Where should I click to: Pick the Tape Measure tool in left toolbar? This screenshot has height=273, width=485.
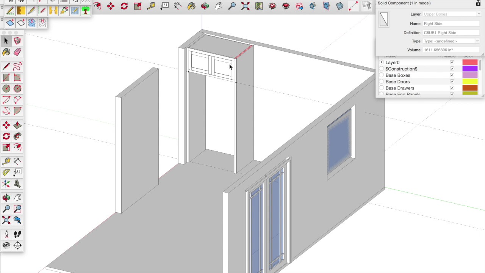6,162
